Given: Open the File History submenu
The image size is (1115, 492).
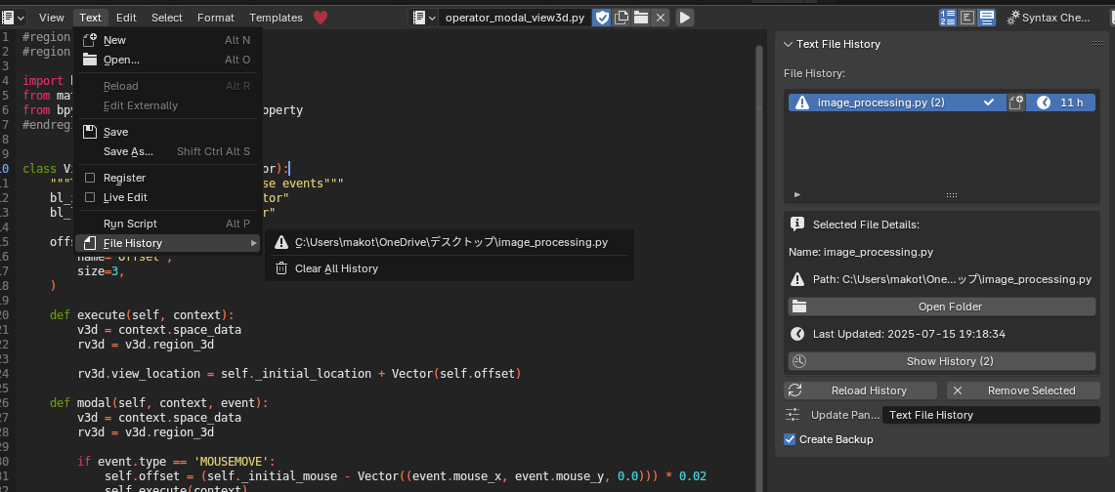Looking at the screenshot, I should (x=167, y=243).
